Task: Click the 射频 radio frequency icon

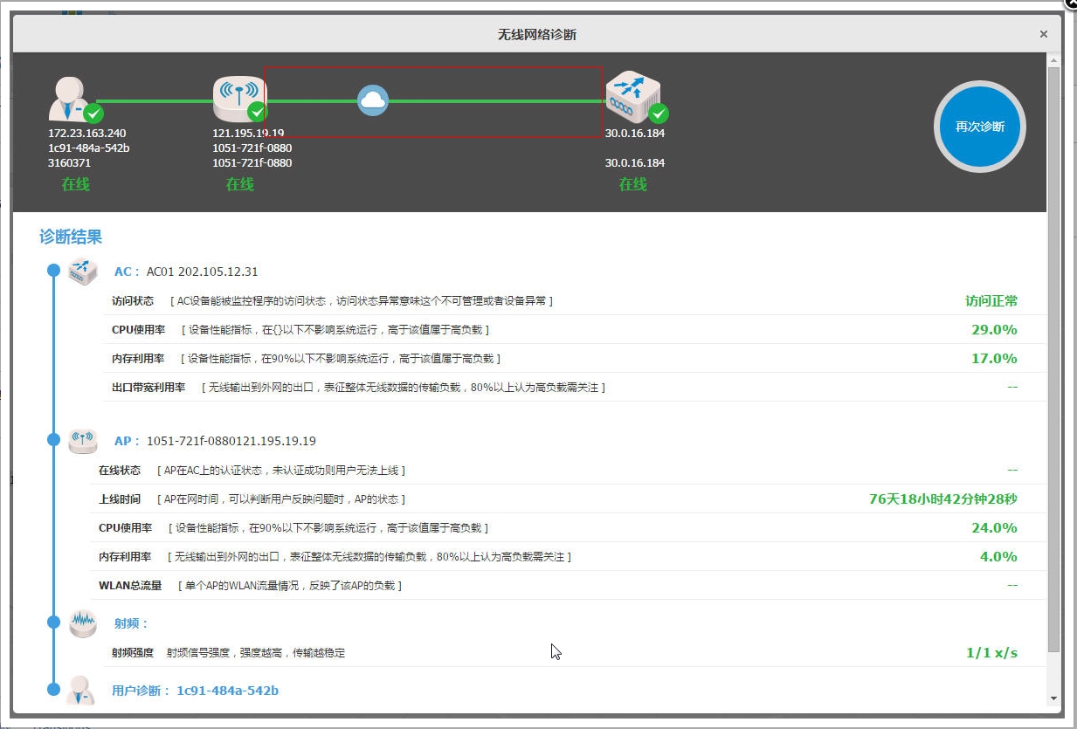Action: 83,622
